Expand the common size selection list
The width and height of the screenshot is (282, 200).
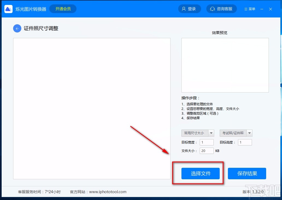[198, 133]
